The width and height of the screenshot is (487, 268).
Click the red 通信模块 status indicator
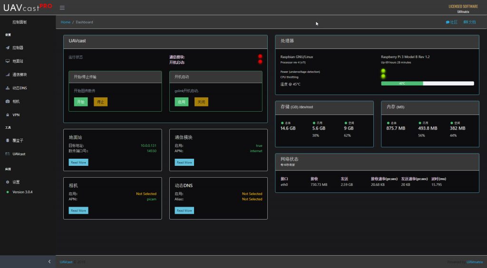(x=260, y=57)
